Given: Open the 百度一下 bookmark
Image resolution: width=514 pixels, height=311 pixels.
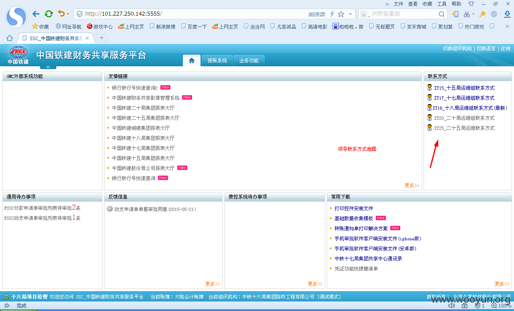Looking at the screenshot, I should (194, 27).
